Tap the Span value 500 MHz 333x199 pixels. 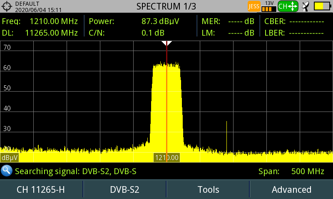click(x=308, y=171)
